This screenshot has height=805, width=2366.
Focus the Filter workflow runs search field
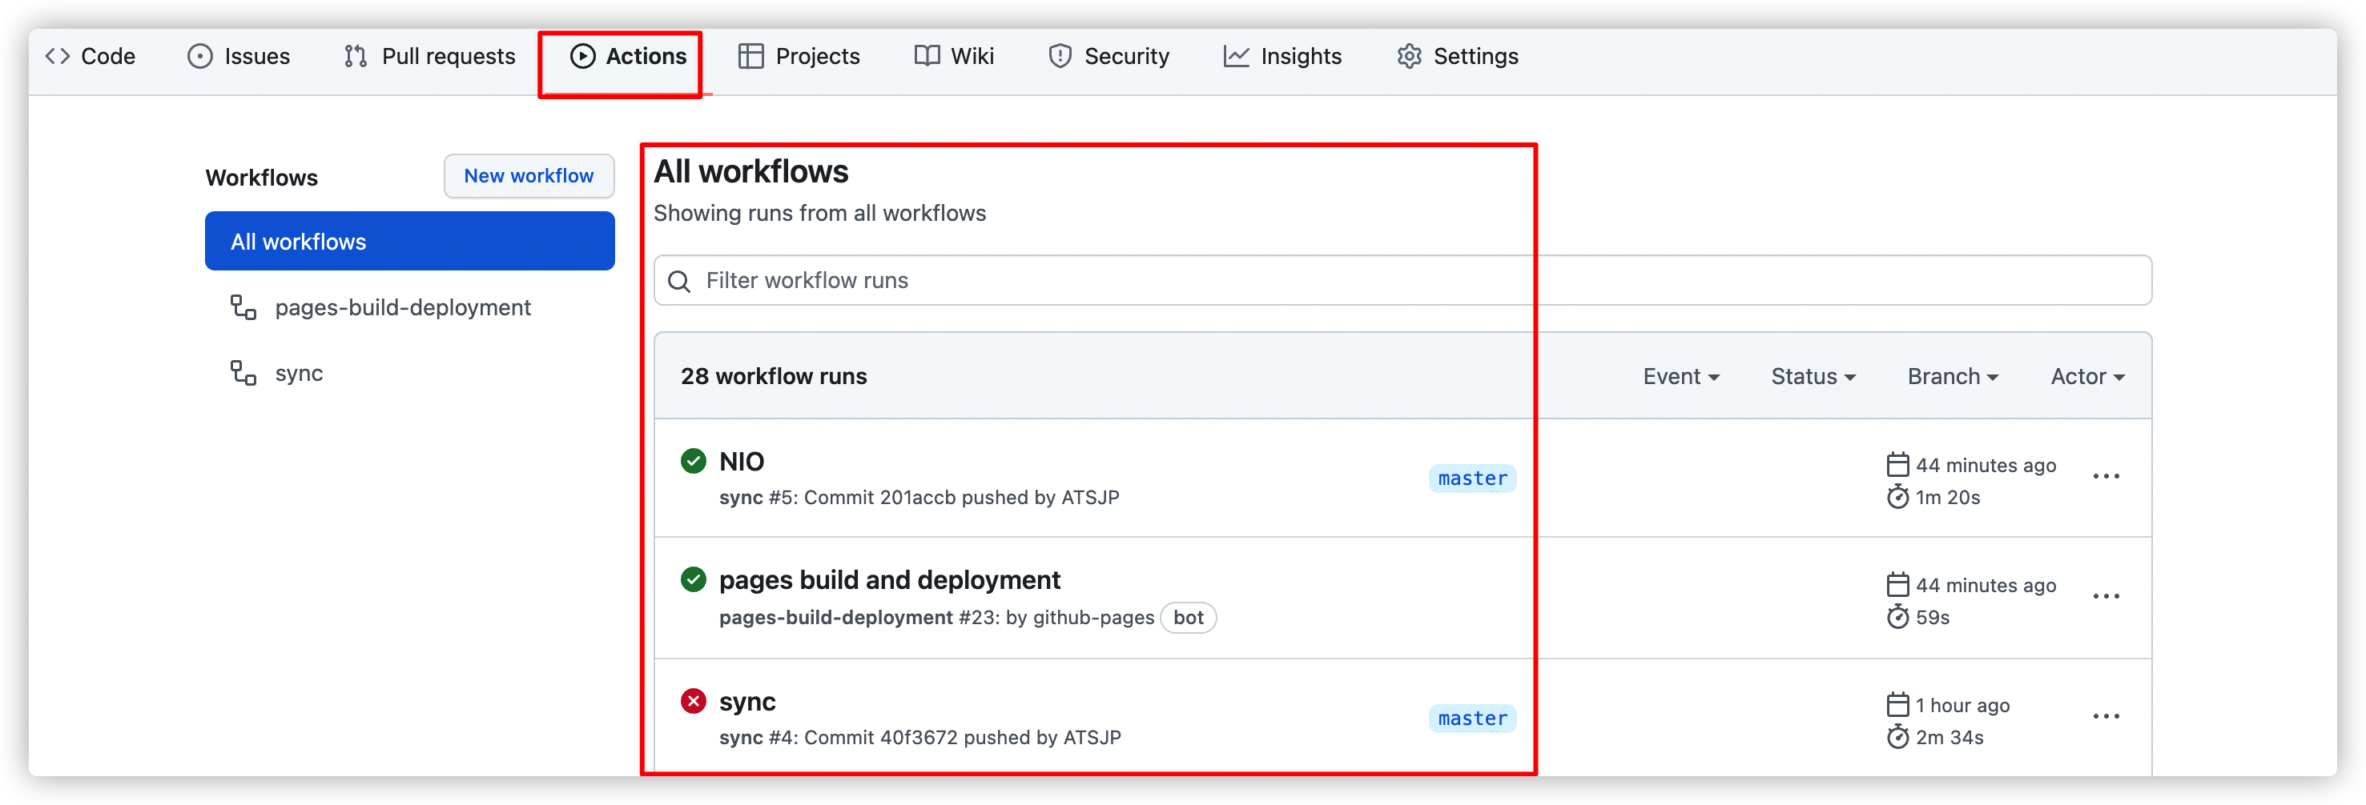tap(1402, 280)
